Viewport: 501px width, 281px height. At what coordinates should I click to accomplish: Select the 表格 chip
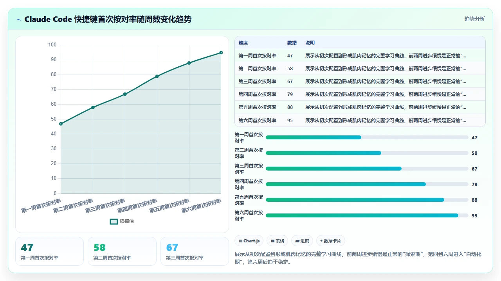click(278, 241)
